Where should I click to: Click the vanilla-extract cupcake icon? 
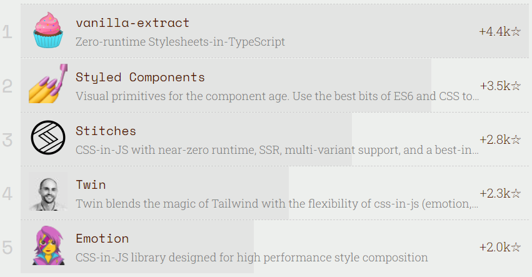pos(48,31)
